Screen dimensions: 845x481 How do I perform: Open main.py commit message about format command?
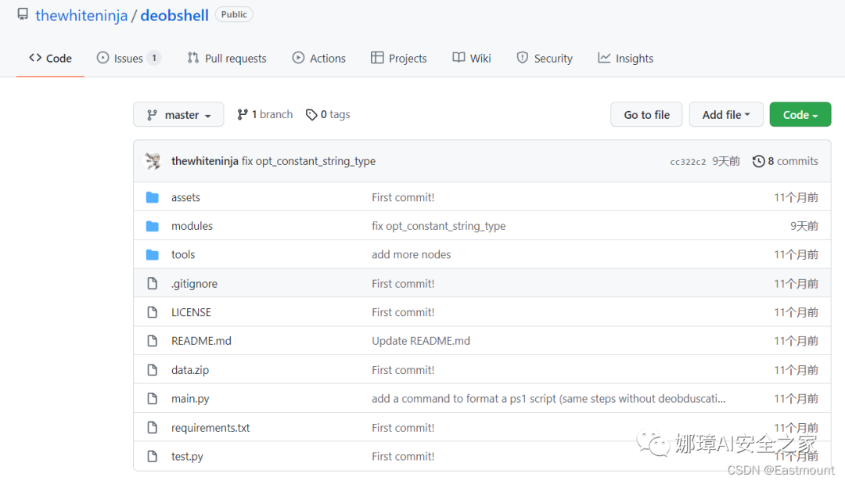click(x=548, y=399)
